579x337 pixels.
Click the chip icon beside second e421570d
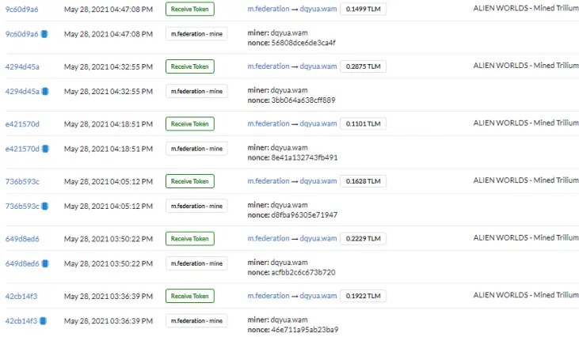click(x=45, y=149)
